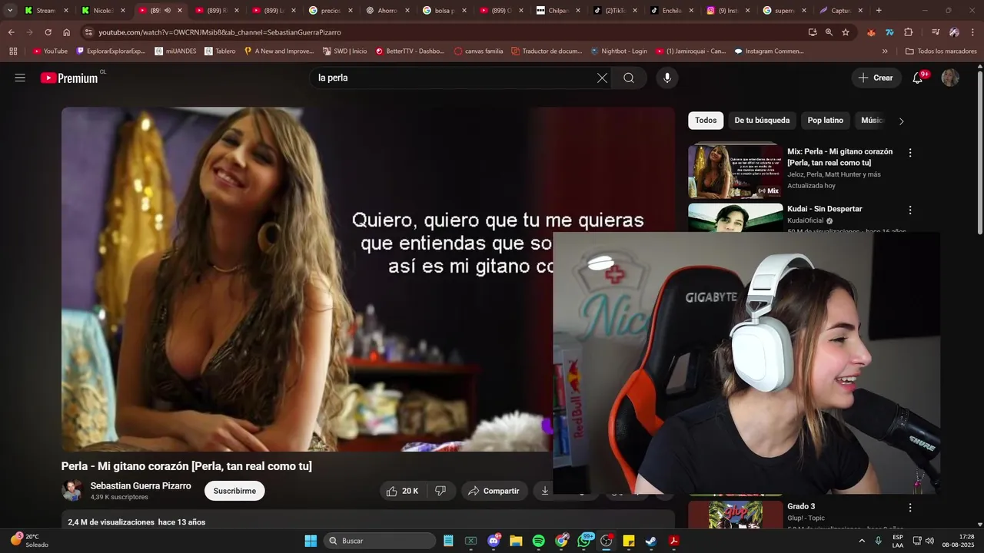Open the Chrome tab search dropdown

pos(10,11)
